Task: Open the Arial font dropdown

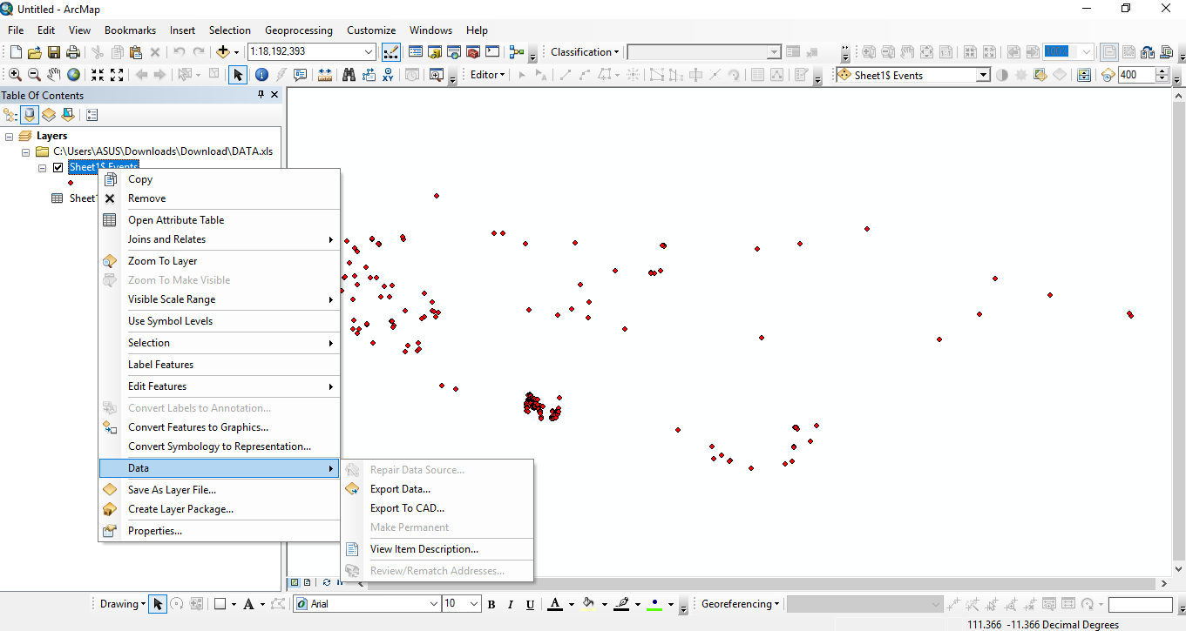Action: [434, 604]
